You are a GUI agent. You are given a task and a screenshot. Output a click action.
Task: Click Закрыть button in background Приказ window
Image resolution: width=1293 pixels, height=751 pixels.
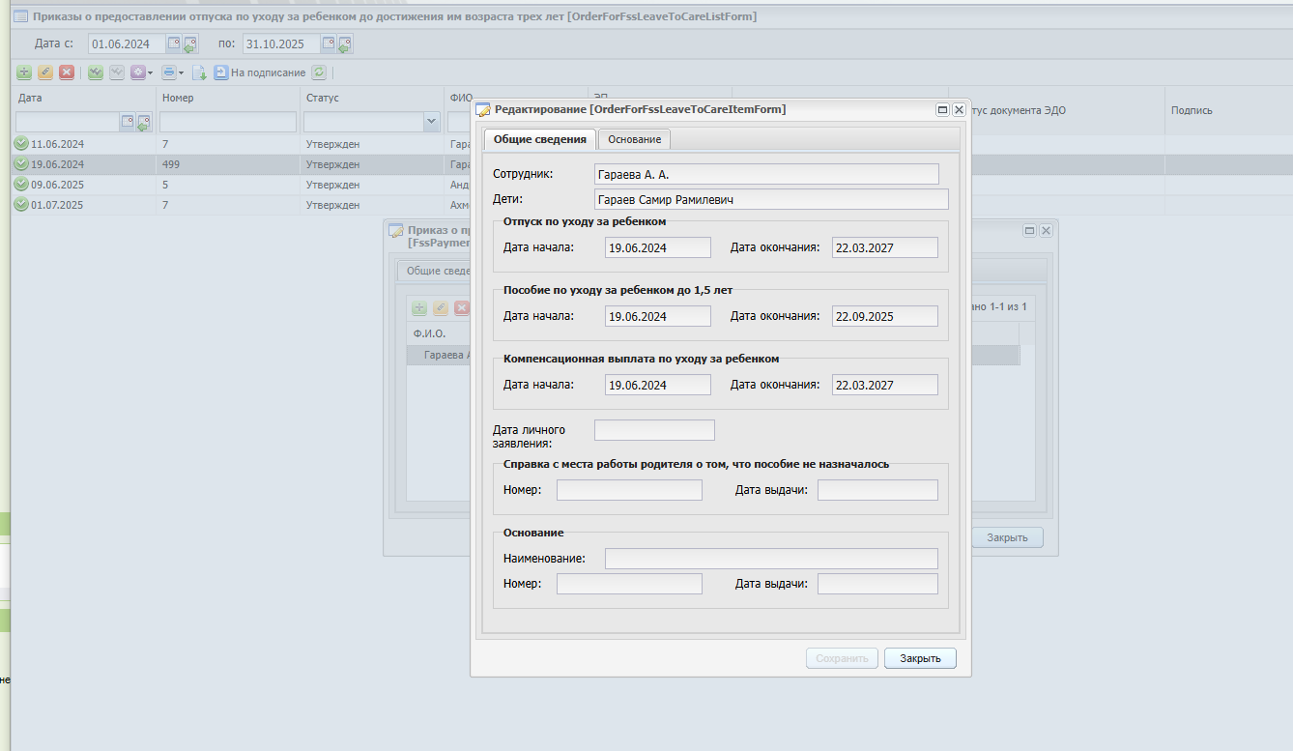point(1007,537)
